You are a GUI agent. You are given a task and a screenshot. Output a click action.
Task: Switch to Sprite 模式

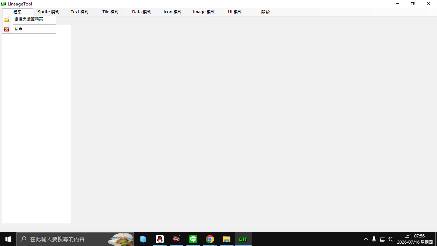48,12
